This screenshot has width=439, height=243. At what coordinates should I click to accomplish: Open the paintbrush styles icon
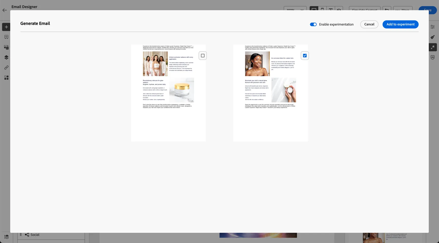coord(432,37)
